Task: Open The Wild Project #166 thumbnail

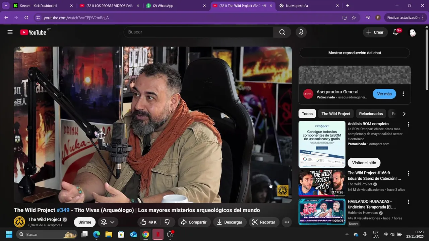Action: click(322, 183)
